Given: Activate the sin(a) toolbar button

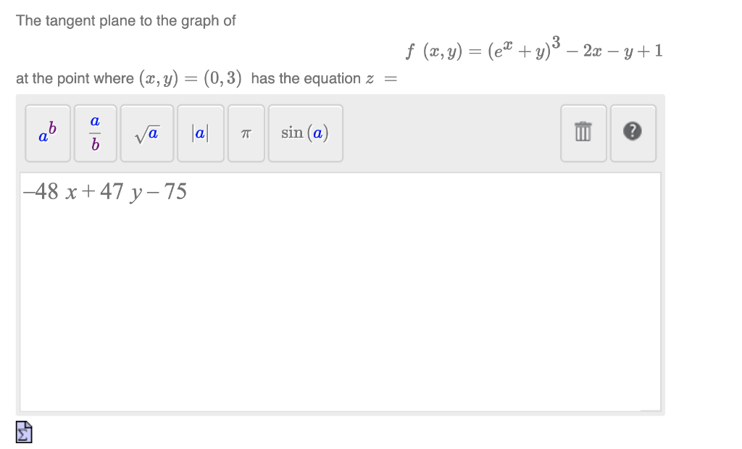Looking at the screenshot, I should tap(305, 133).
